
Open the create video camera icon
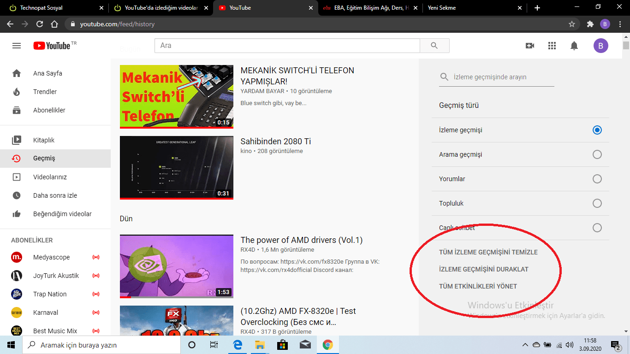pos(530,46)
